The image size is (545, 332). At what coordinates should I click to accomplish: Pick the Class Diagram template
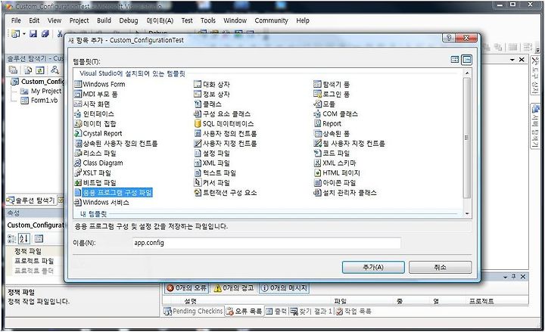(98, 163)
